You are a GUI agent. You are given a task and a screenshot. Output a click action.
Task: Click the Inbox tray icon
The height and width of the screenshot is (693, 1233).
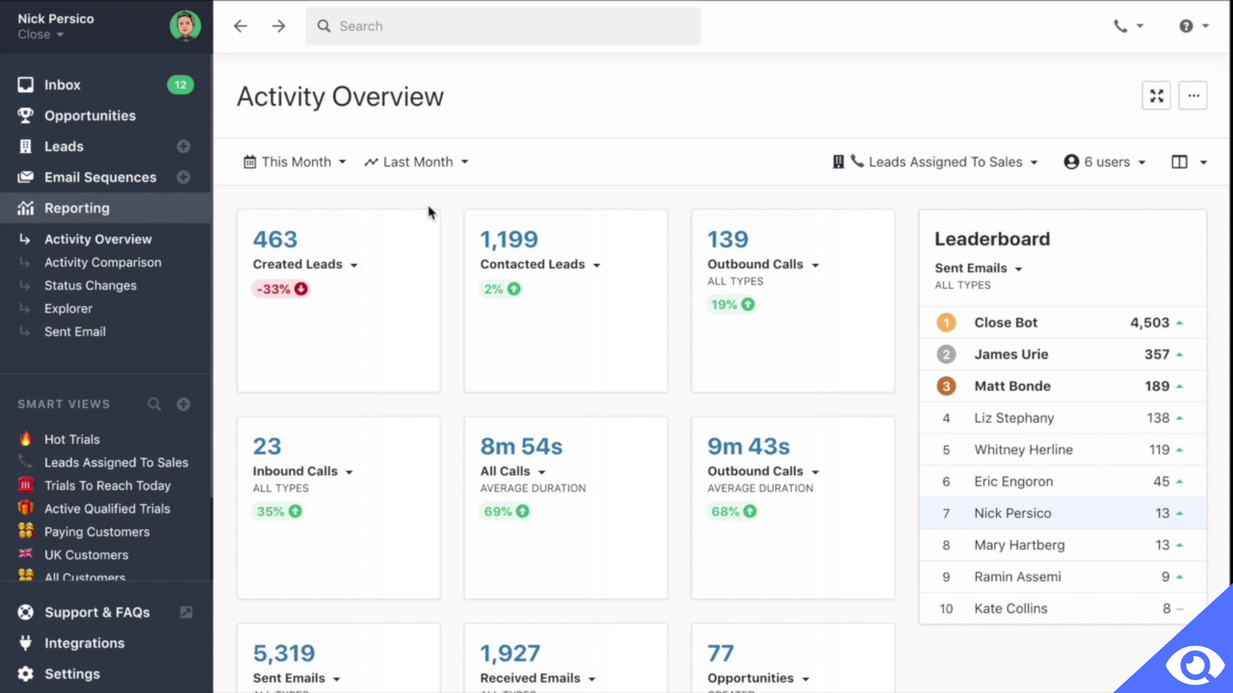pos(26,85)
